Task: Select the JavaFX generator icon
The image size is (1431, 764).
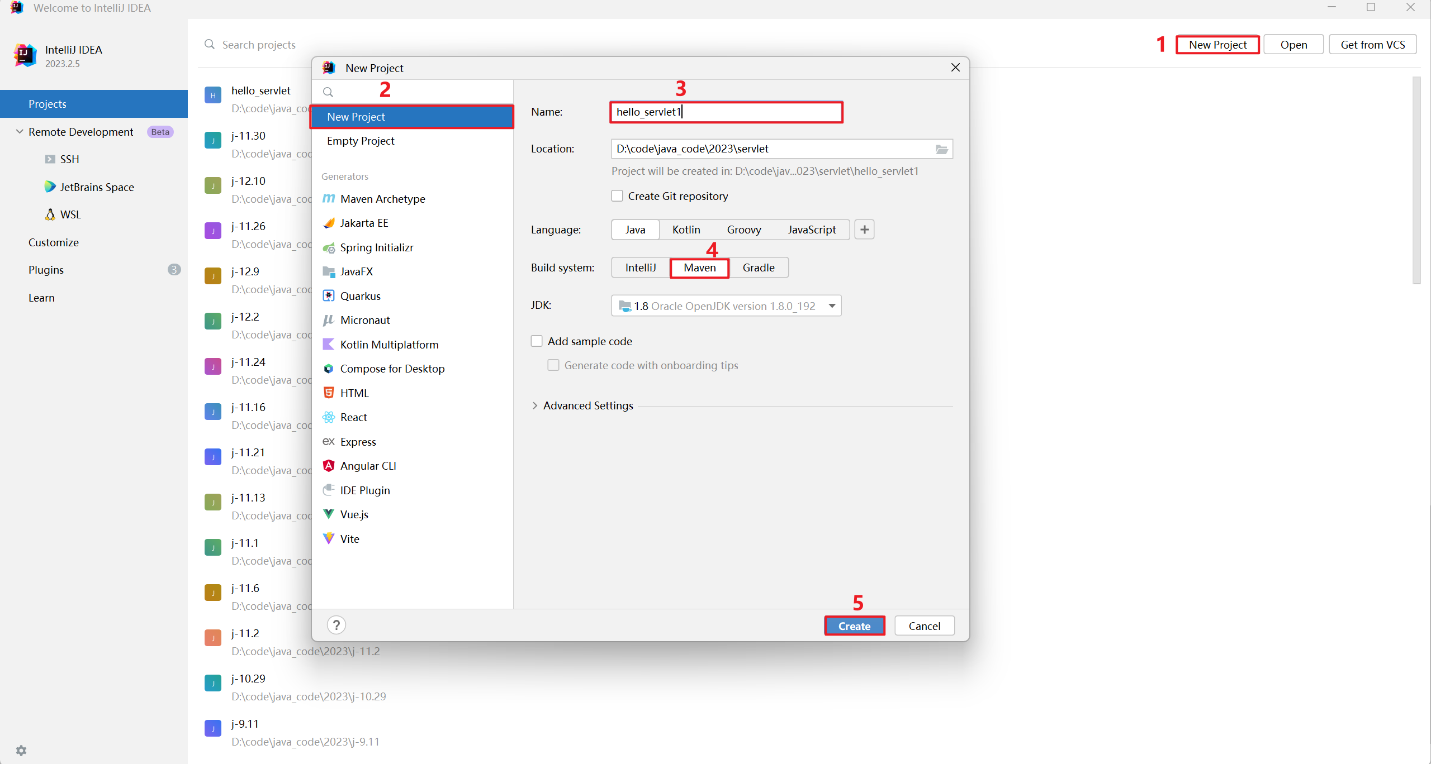Action: [329, 271]
